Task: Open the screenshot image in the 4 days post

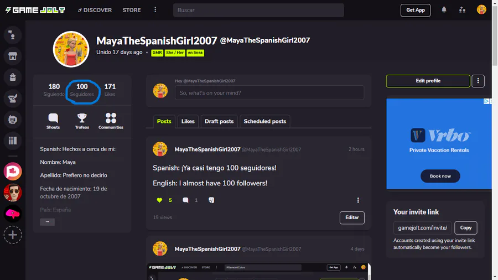Action: click(258, 272)
